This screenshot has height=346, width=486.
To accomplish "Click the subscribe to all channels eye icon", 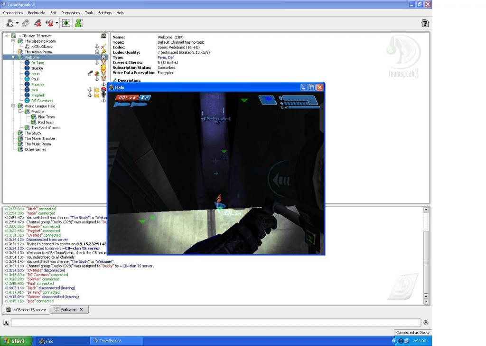I will pos(66,23).
